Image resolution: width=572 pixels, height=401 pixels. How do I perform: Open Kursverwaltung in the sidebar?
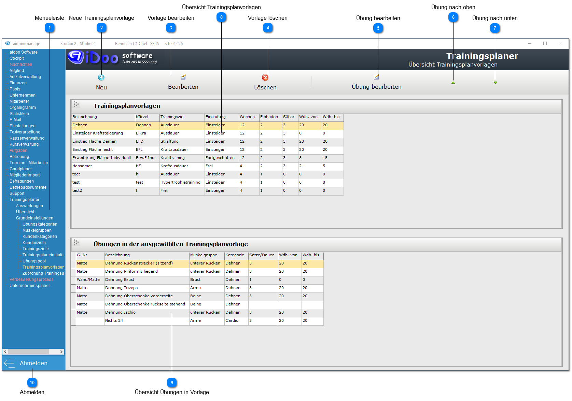[24, 144]
